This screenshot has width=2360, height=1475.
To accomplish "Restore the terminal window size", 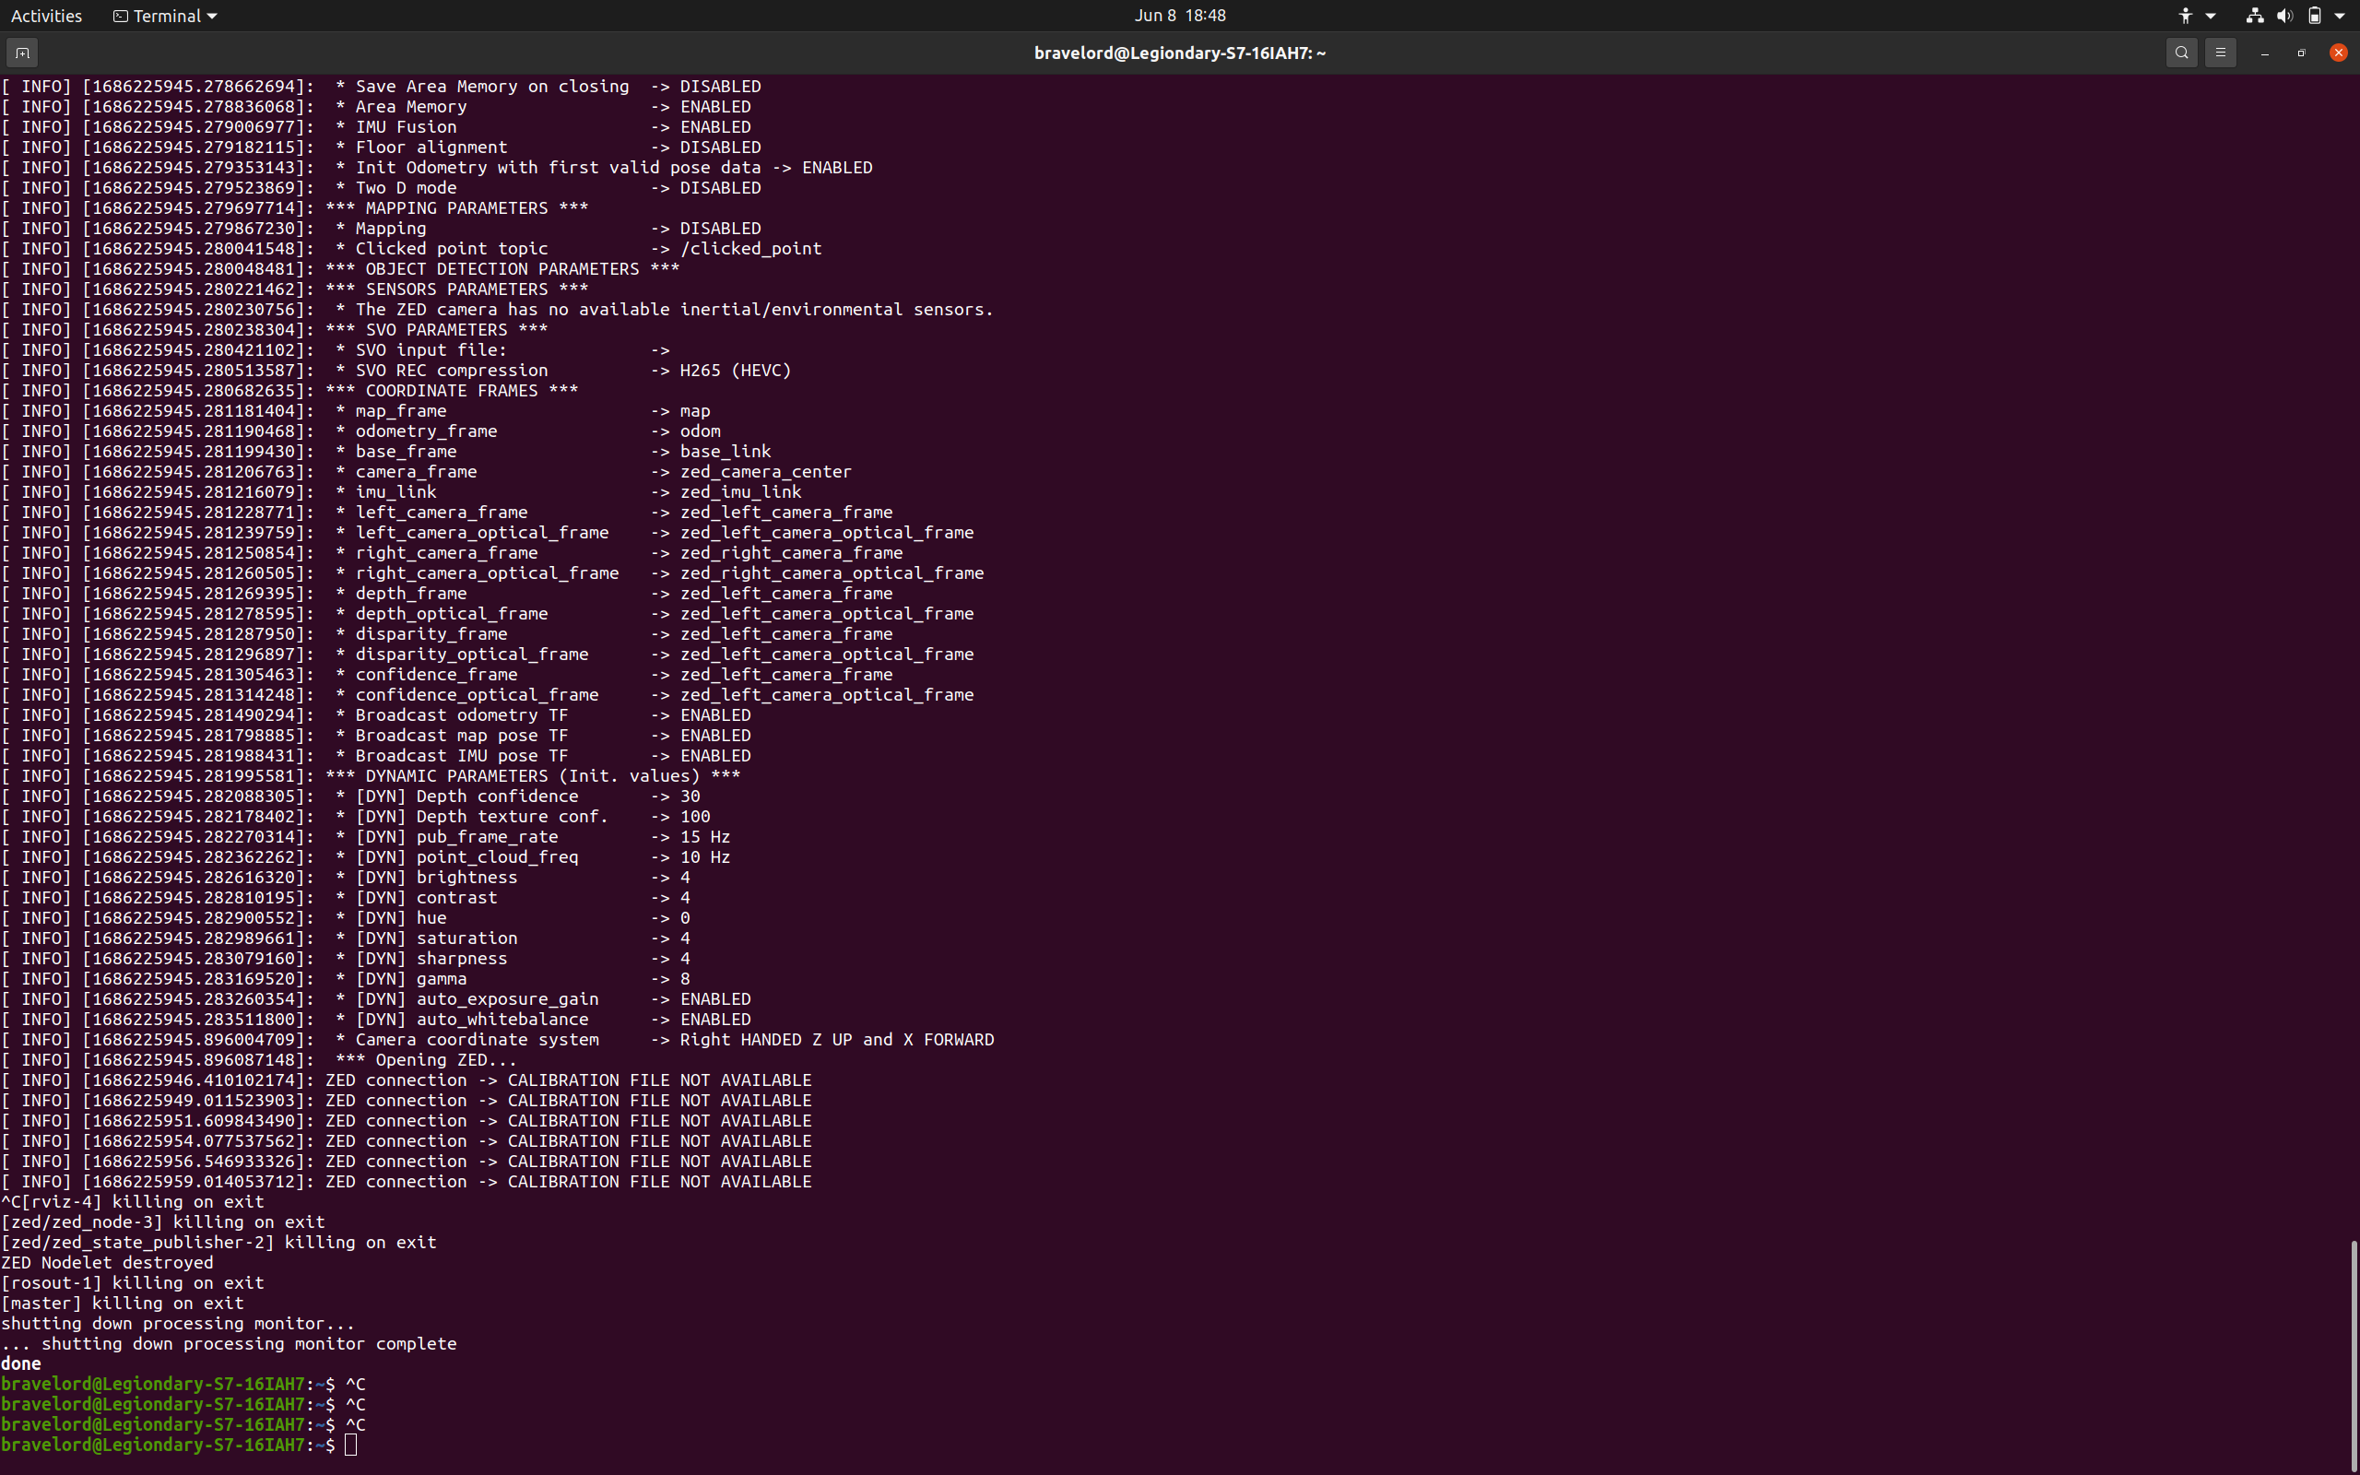I will tap(2300, 52).
